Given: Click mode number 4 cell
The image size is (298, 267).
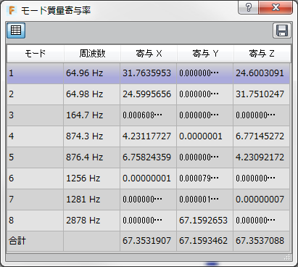Looking at the screenshot, I should point(35,136).
